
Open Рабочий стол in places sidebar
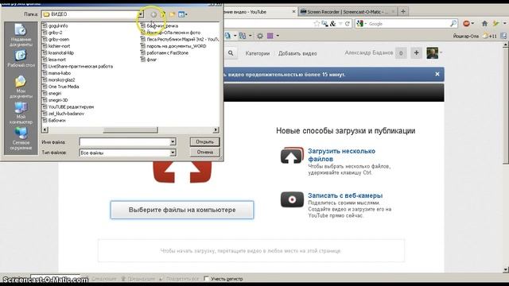tap(21, 59)
